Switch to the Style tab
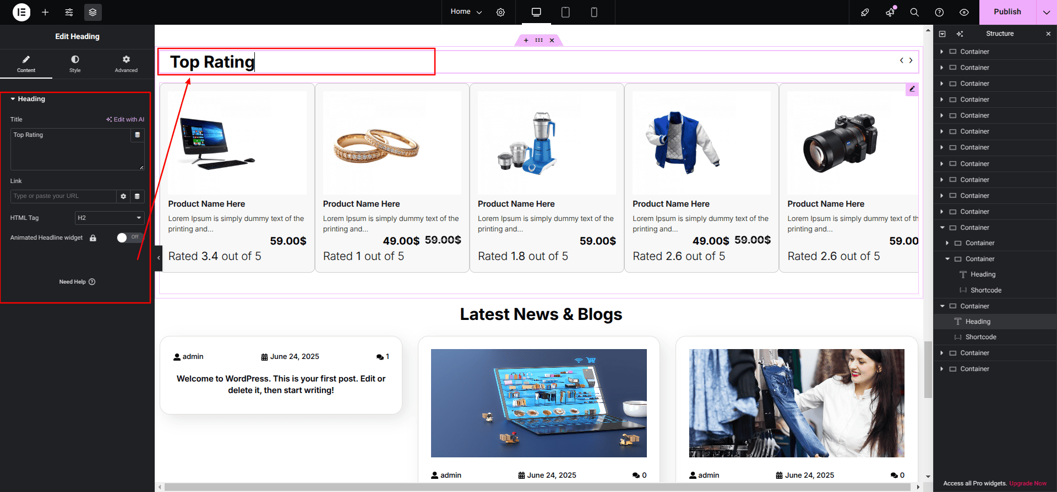The height and width of the screenshot is (492, 1057). pyautogui.click(x=75, y=64)
